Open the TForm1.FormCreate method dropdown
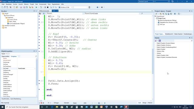The height and width of the screenshot is (109, 194). [x=140, y=13]
